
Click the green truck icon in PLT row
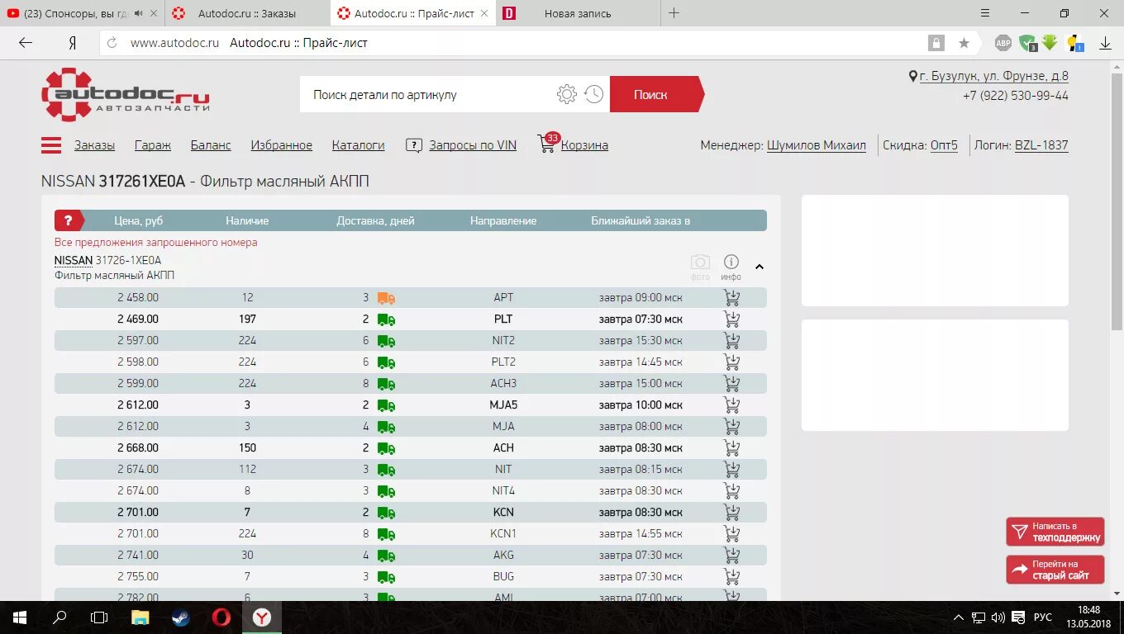click(386, 319)
